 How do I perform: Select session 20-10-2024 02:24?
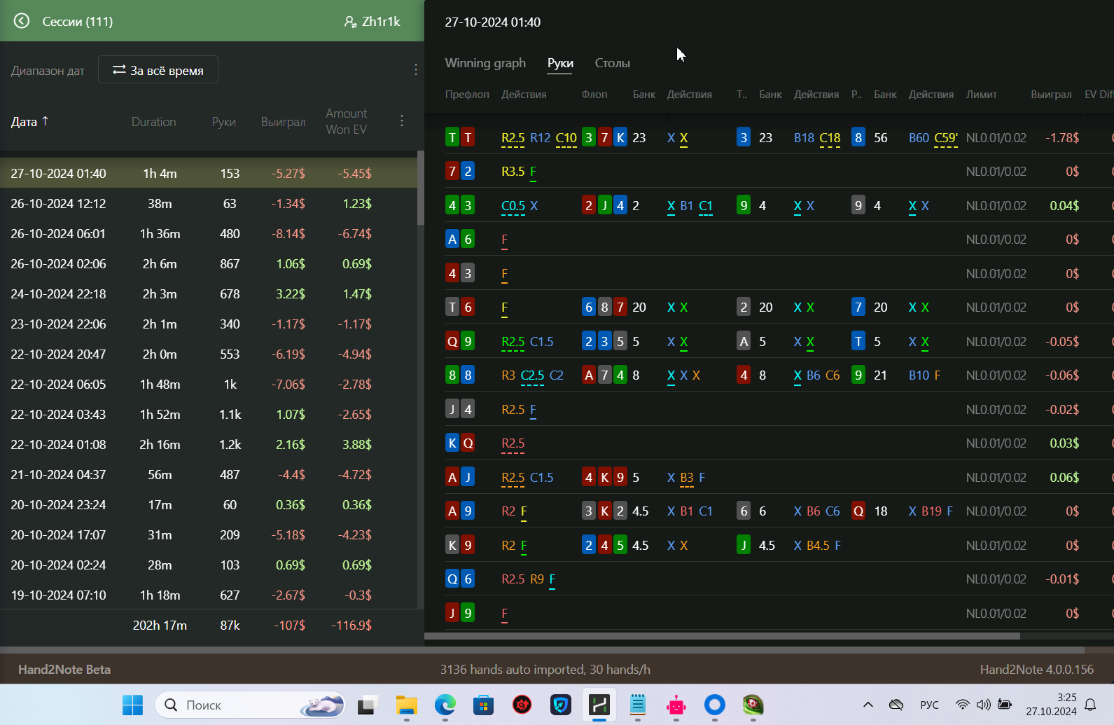click(x=209, y=565)
